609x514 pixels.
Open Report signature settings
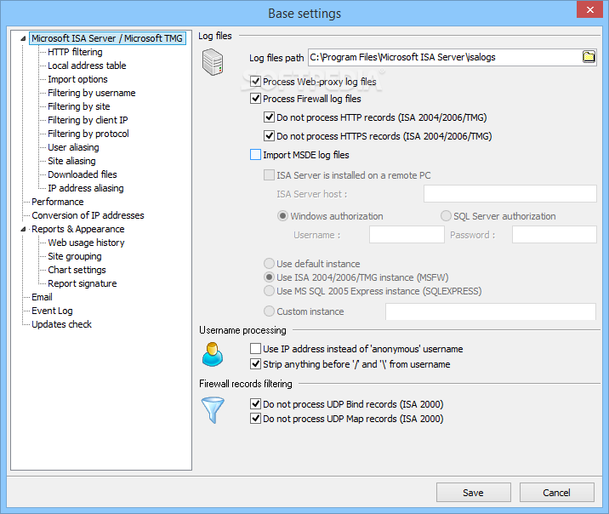pos(83,283)
